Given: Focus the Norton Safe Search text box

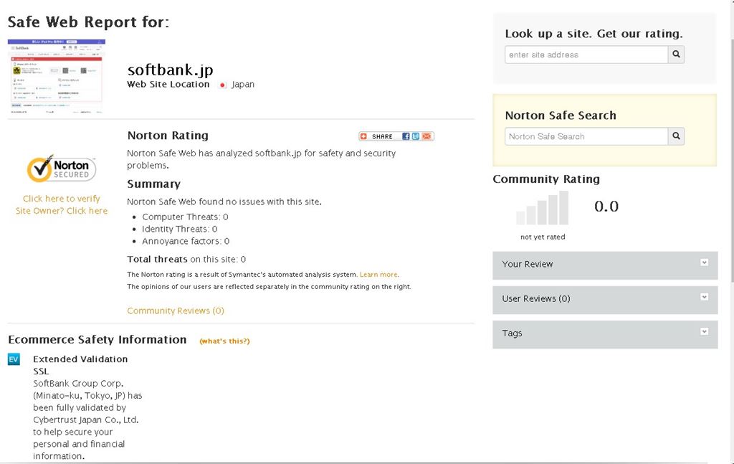Looking at the screenshot, I should coord(586,136).
